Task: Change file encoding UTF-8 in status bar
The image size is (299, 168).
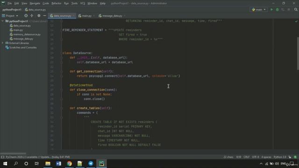Action: (x=256, y=157)
